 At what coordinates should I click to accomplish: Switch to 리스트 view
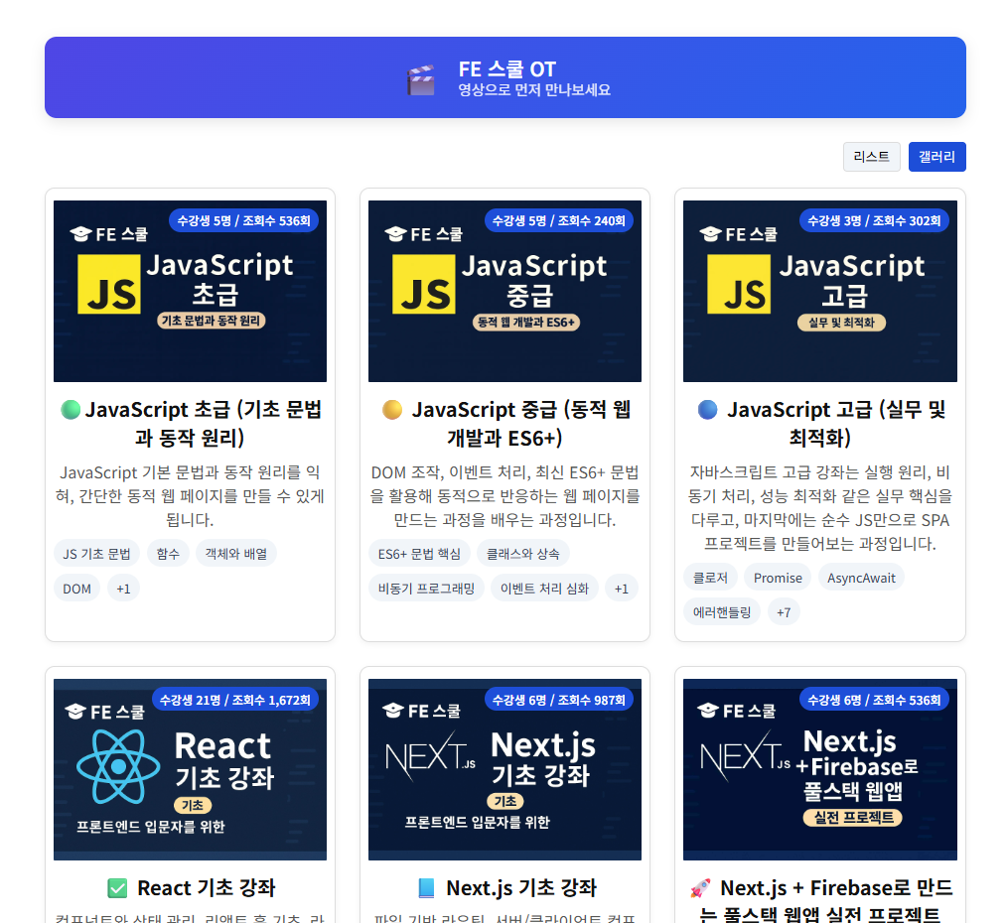(x=871, y=157)
